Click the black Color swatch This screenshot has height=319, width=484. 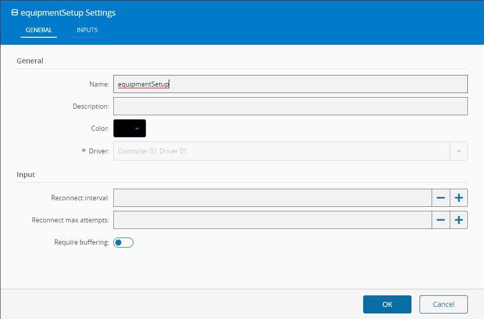tap(124, 129)
